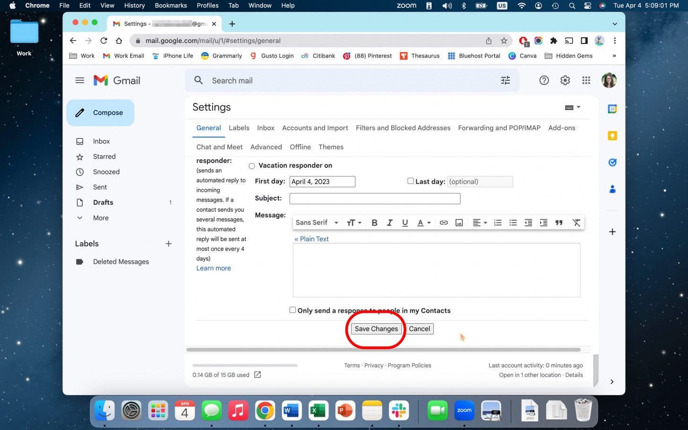The width and height of the screenshot is (688, 430).
Task: Check the Last day checkbox
Action: tap(411, 181)
